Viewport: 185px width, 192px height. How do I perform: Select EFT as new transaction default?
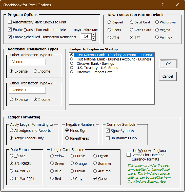132,38
